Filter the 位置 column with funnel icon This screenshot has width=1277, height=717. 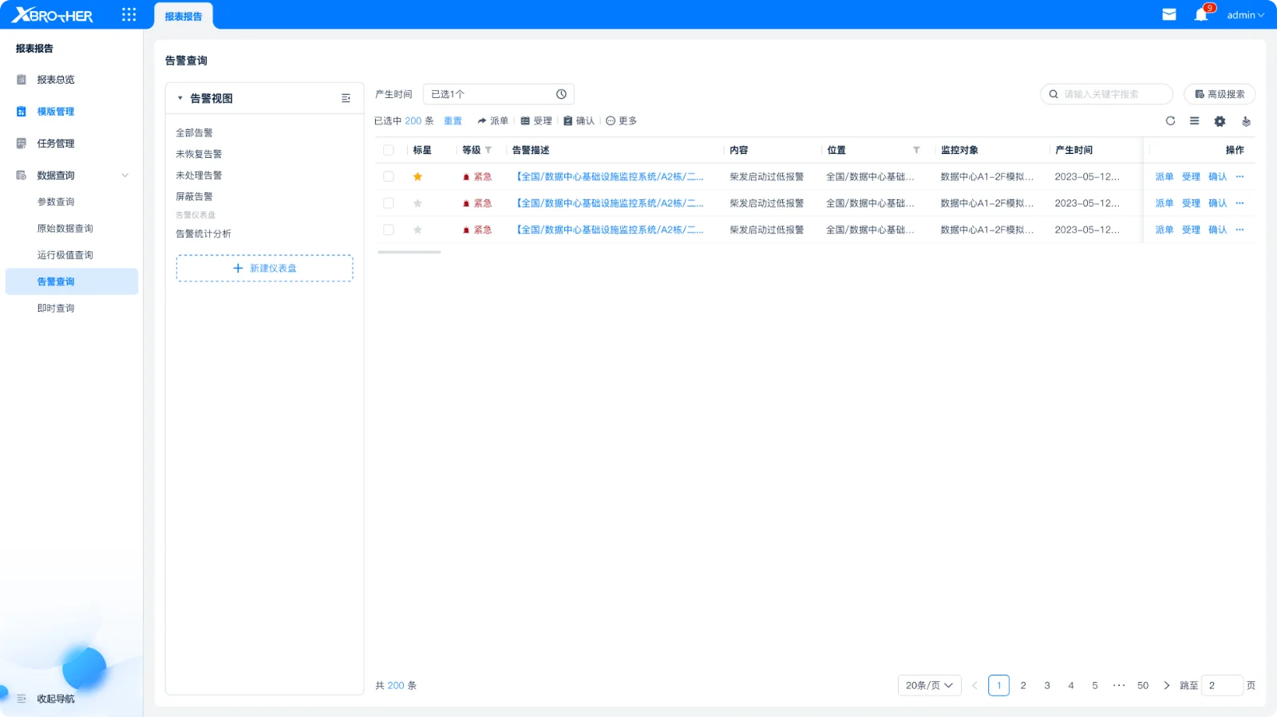(916, 150)
